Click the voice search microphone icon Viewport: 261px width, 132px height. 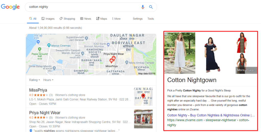pyautogui.click(x=143, y=7)
